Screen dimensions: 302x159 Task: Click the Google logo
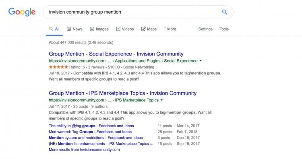point(22,12)
